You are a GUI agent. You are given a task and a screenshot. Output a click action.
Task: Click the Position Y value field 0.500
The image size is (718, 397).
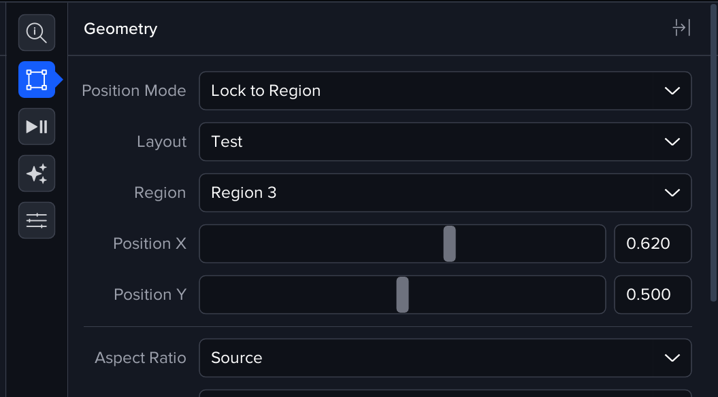coord(653,294)
